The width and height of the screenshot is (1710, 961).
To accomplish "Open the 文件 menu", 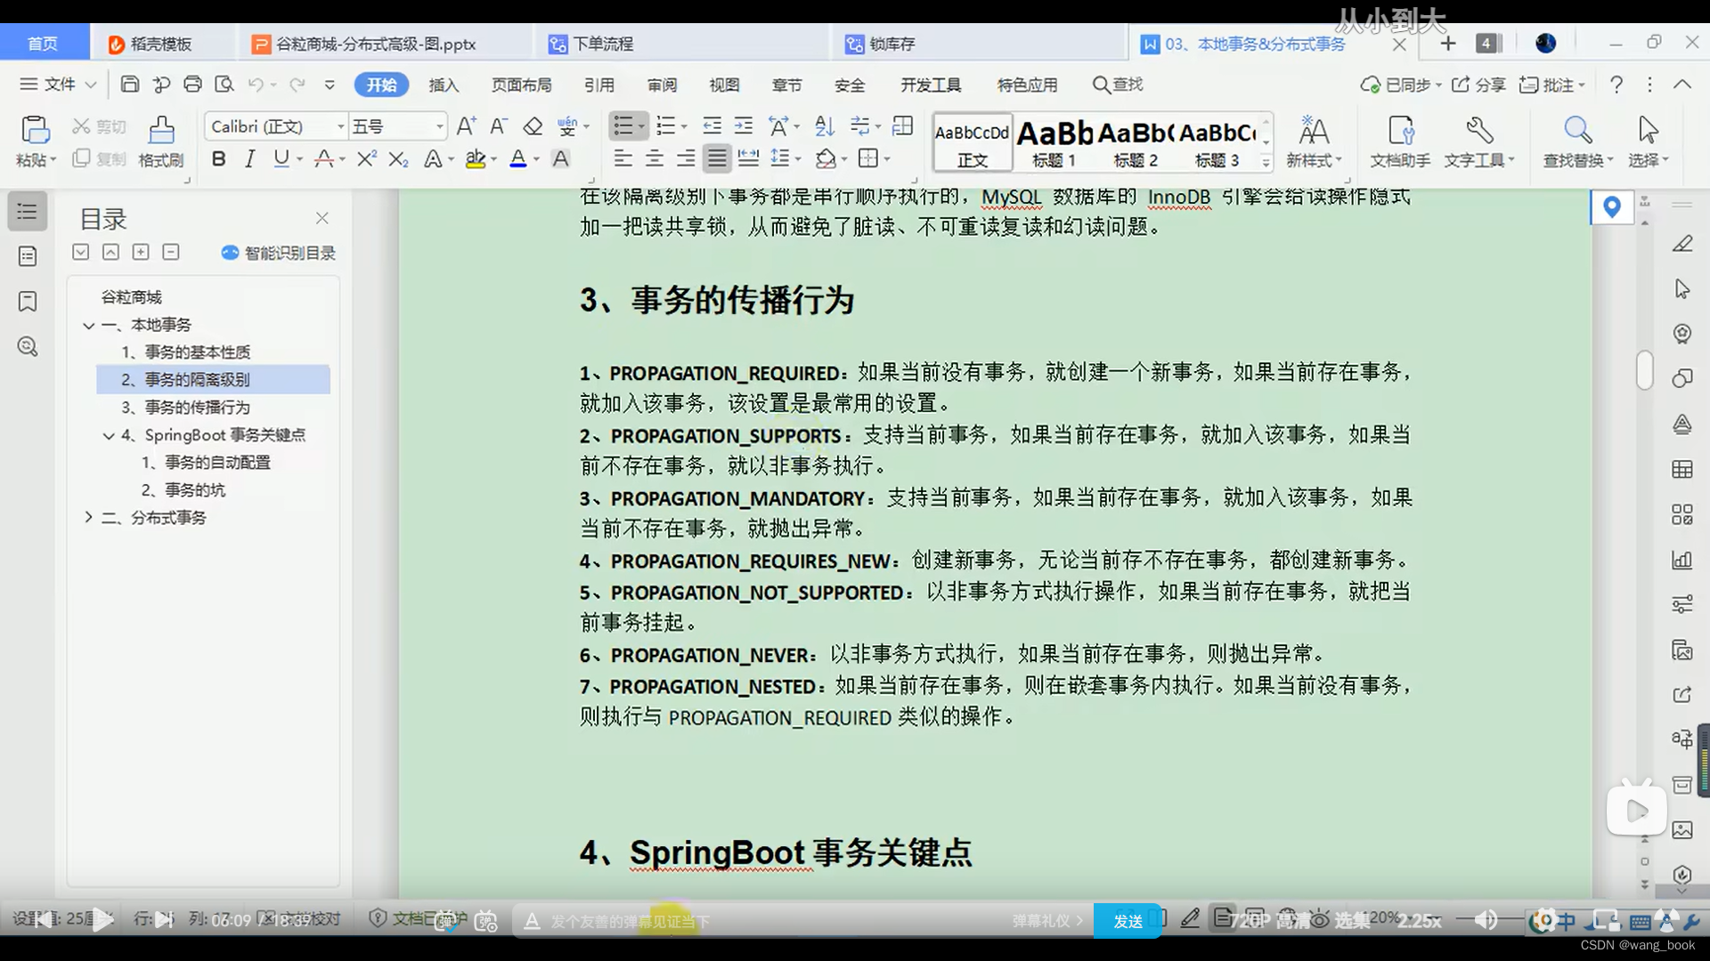I will pos(58,85).
